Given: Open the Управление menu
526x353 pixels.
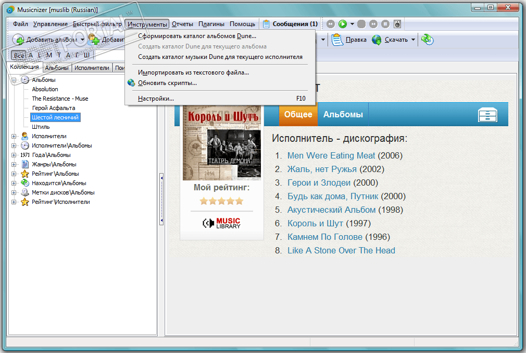Looking at the screenshot, I should (51, 24).
